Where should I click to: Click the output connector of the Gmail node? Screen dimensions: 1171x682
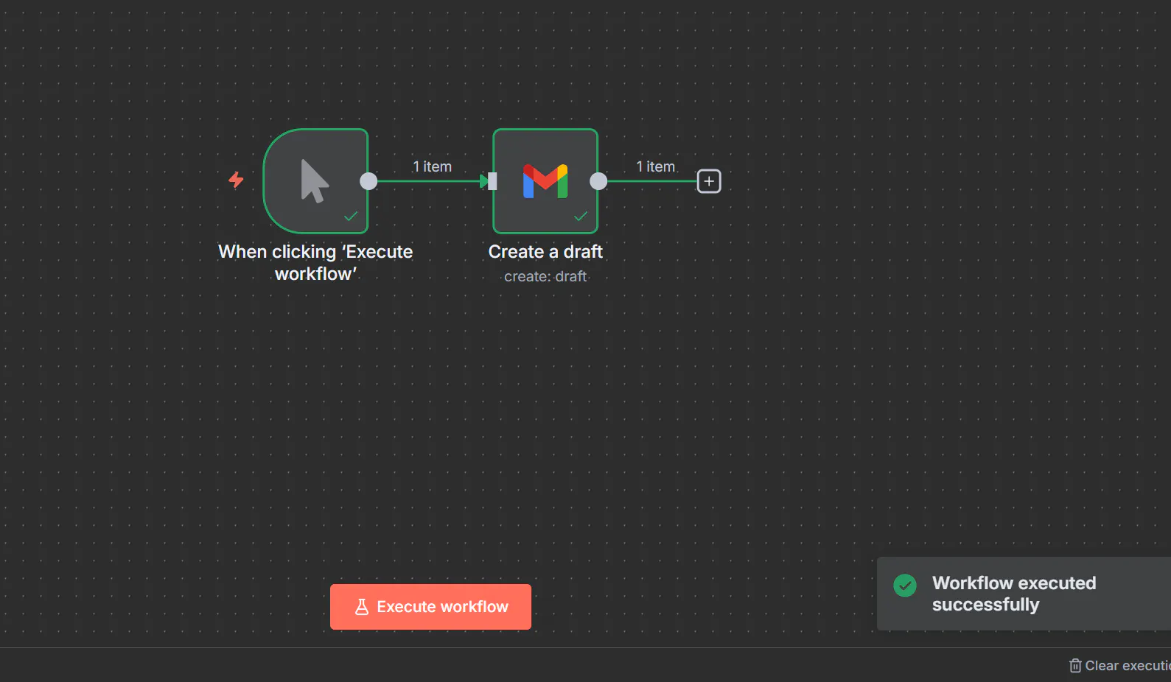[598, 181]
